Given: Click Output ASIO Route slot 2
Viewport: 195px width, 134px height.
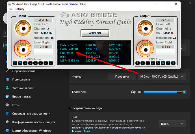Looking at the screenshot, I should 143,63.
